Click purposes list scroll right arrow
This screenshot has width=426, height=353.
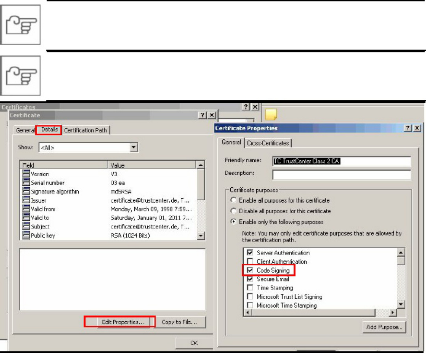[392, 313]
